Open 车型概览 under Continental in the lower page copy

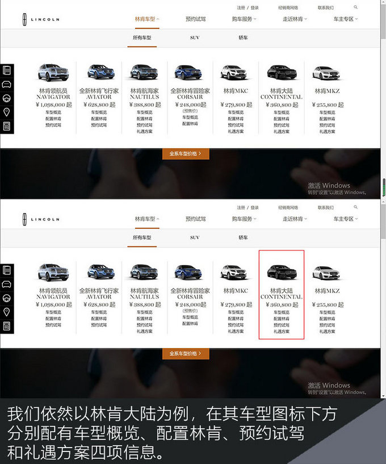282,312
